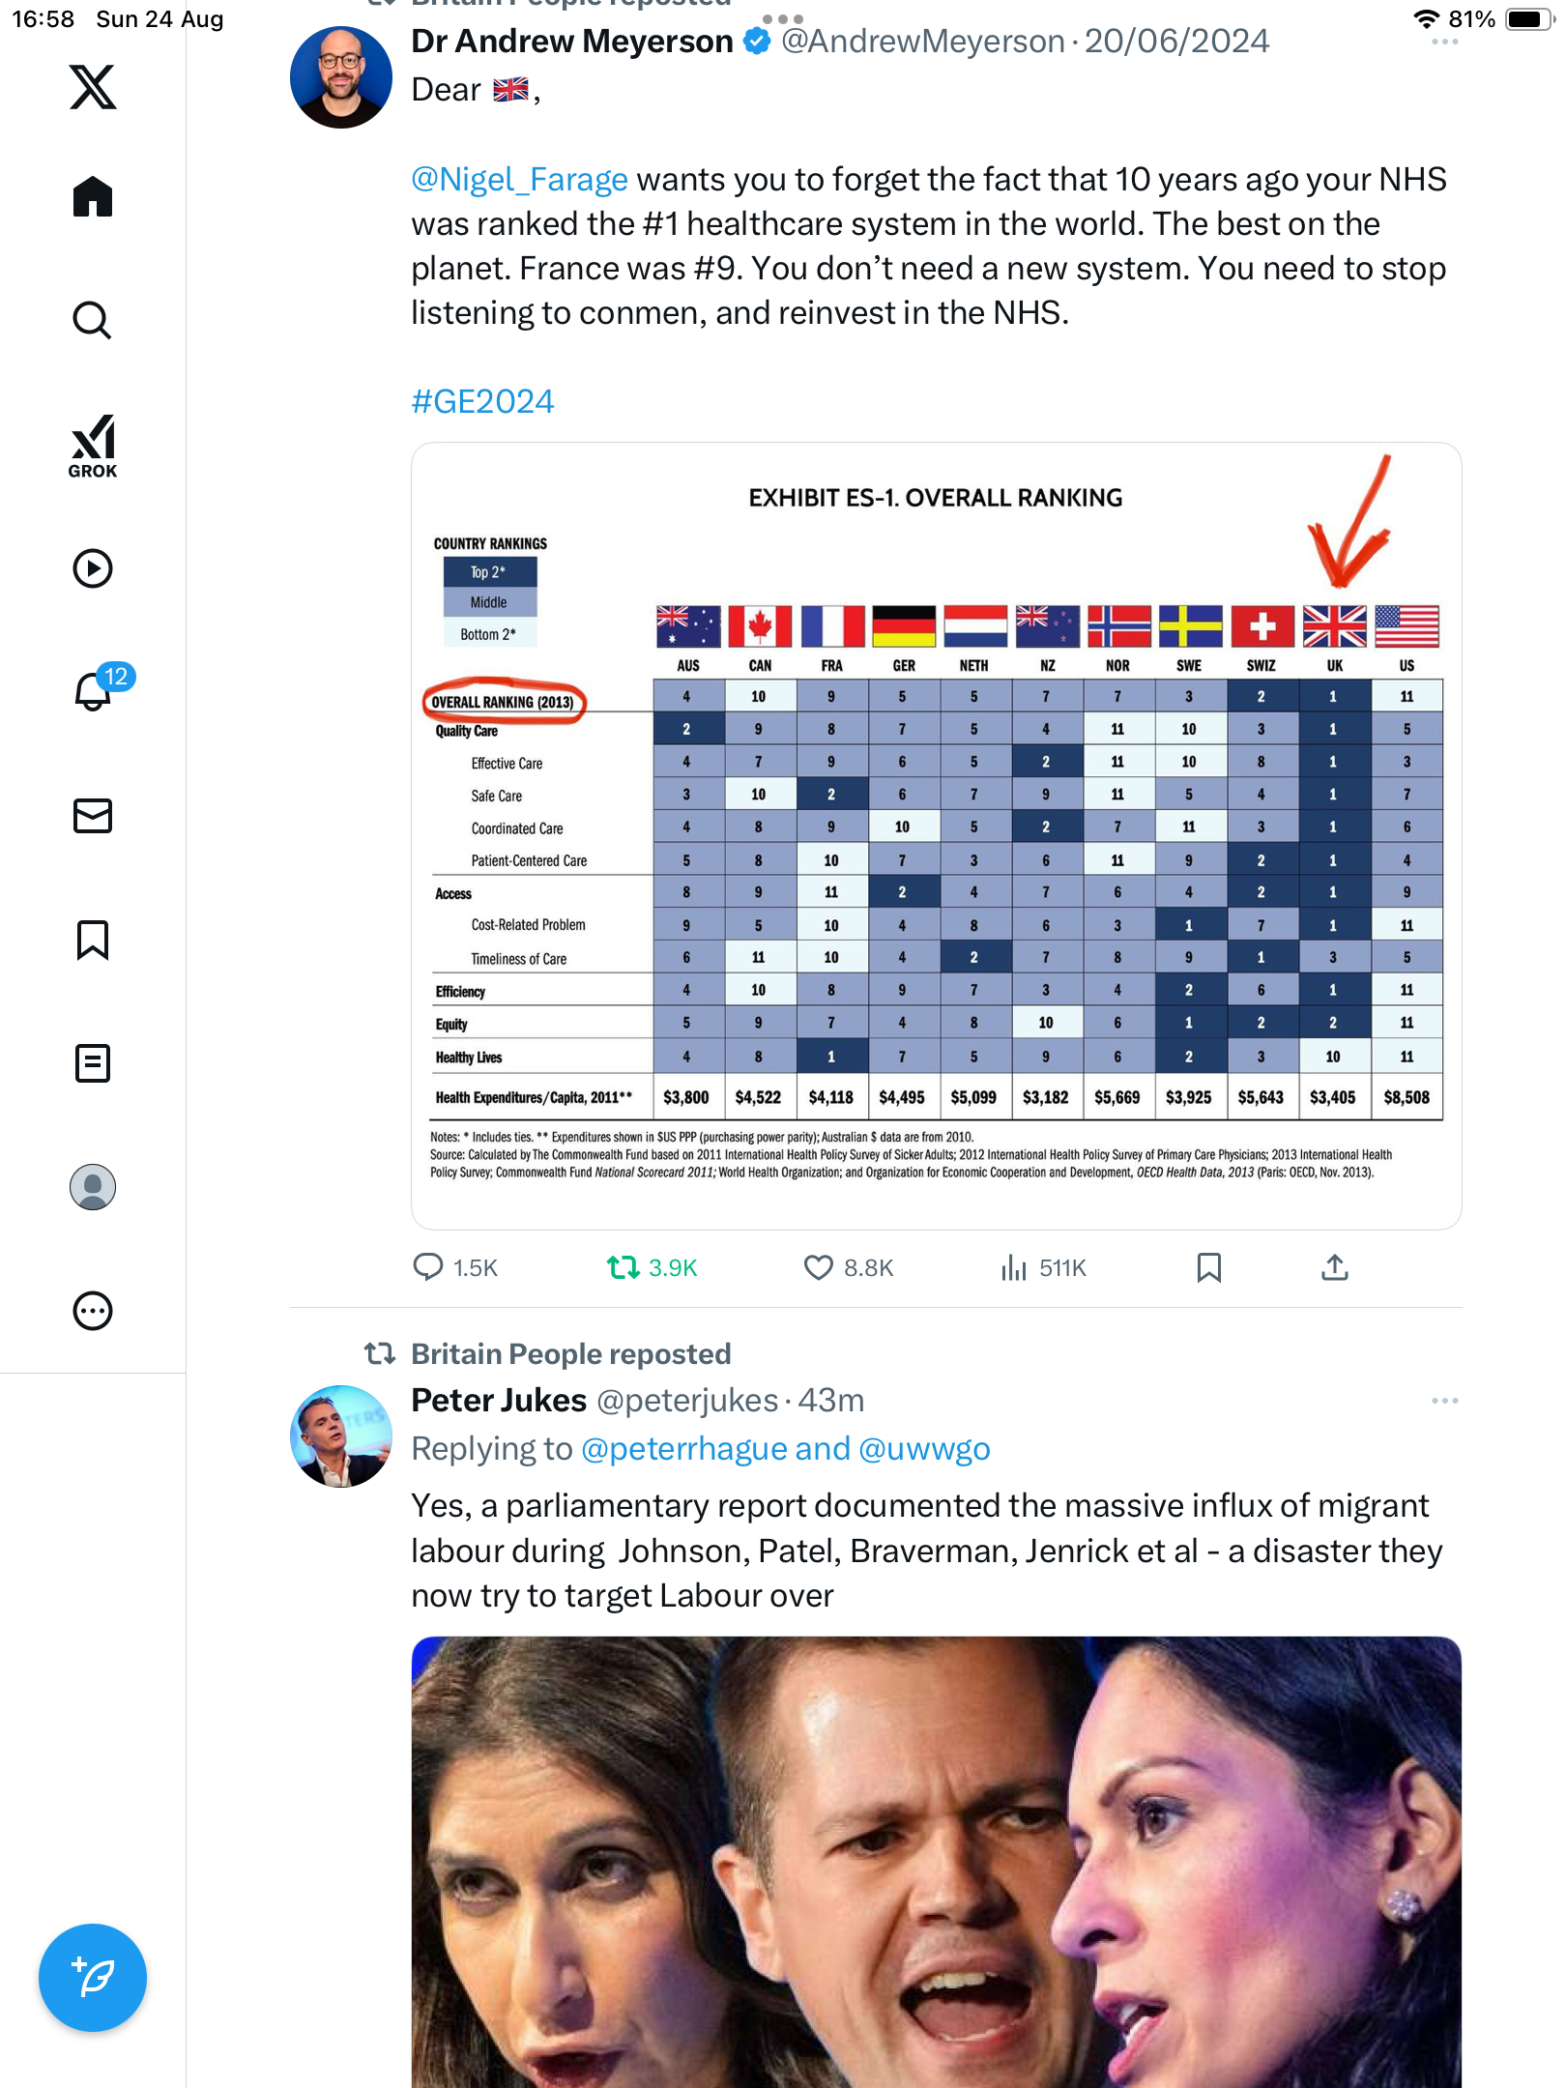The width and height of the screenshot is (1566, 2088).
Task: Open Bookmarks in sidebar
Action: tap(93, 940)
